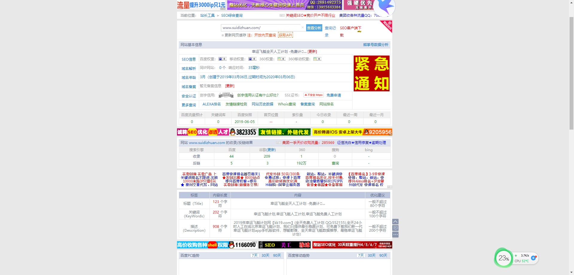574x275 pixels.
Task: Select the 90天 tab in 百度PC趋势
Action: [x=277, y=255]
